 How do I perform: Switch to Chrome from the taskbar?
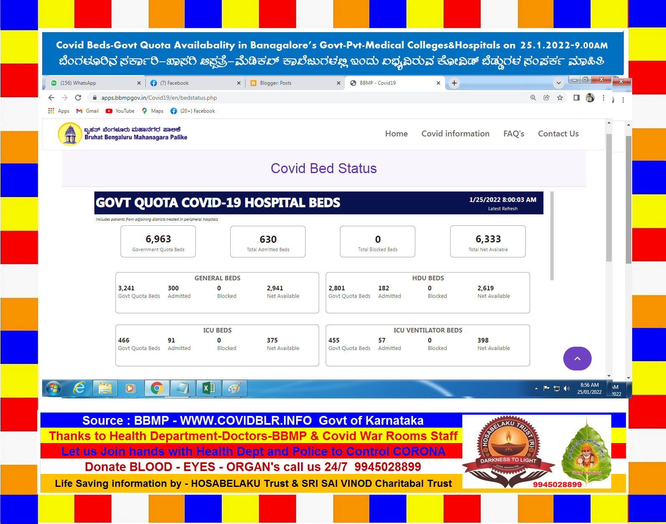coord(157,388)
